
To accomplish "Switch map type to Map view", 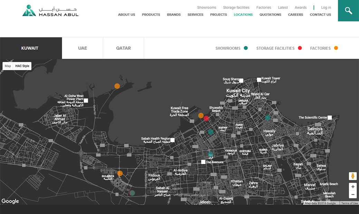I will [x=8, y=66].
